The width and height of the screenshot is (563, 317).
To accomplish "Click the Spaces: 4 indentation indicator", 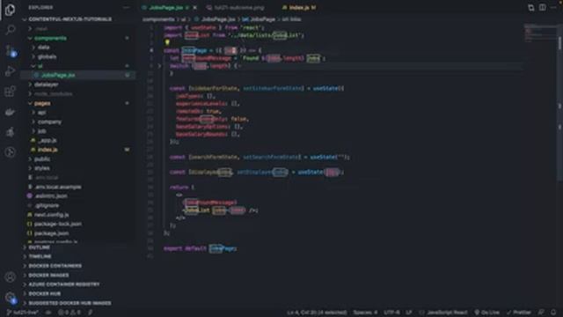I will 365,313.
